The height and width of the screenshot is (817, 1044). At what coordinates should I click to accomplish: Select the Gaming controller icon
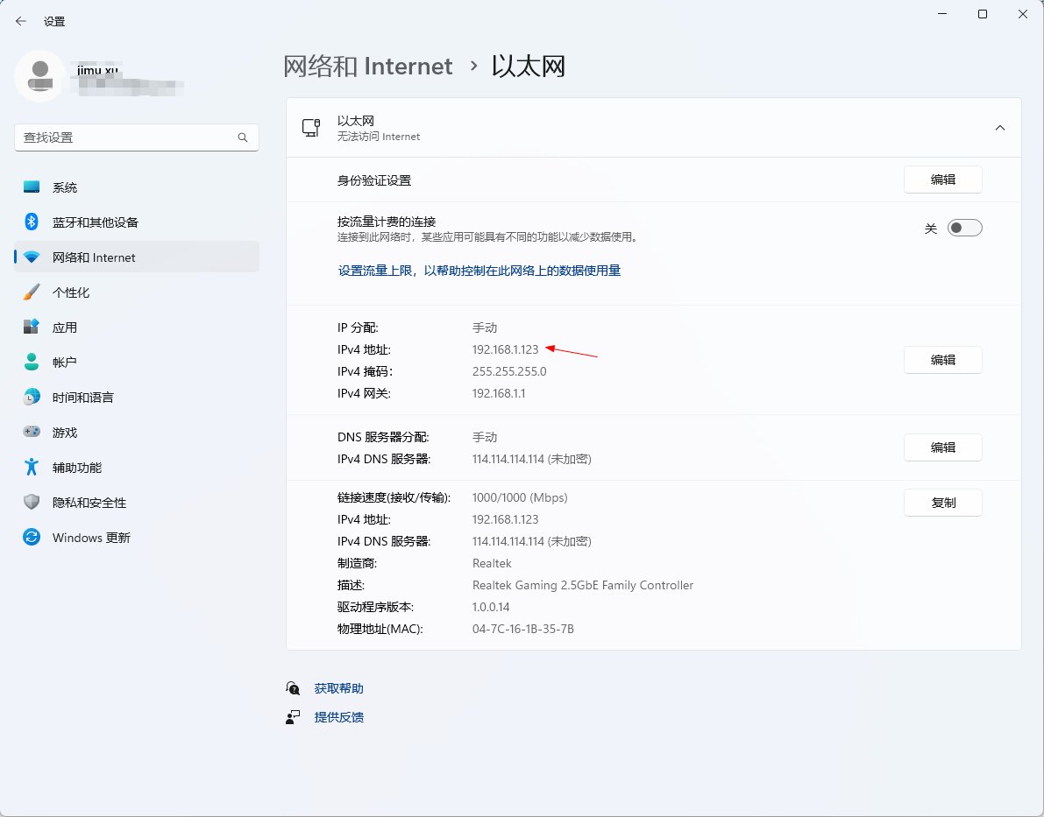[x=32, y=433]
